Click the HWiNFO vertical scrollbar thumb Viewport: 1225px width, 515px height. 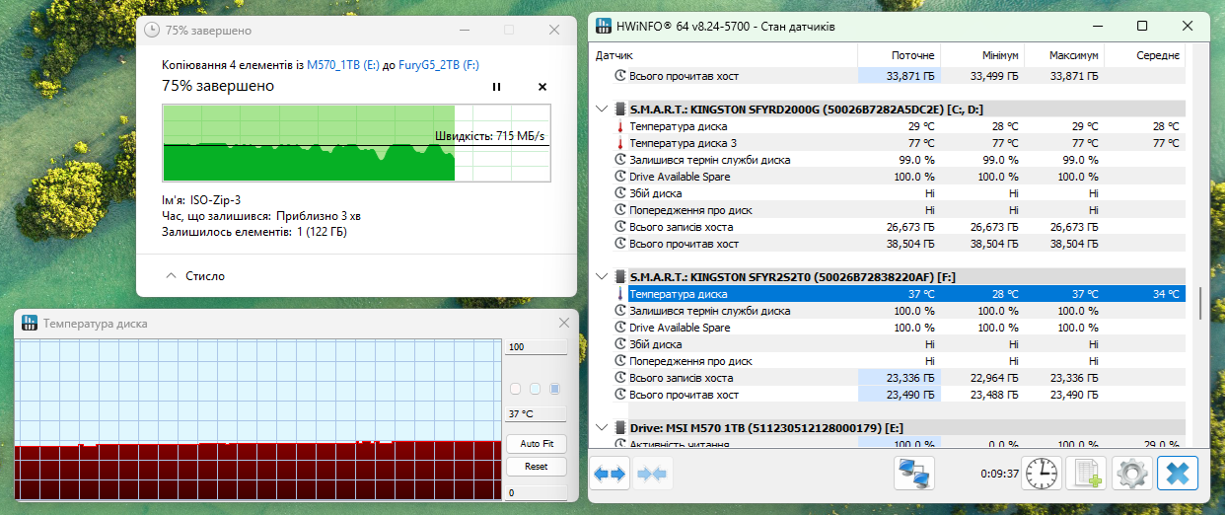coord(1199,303)
